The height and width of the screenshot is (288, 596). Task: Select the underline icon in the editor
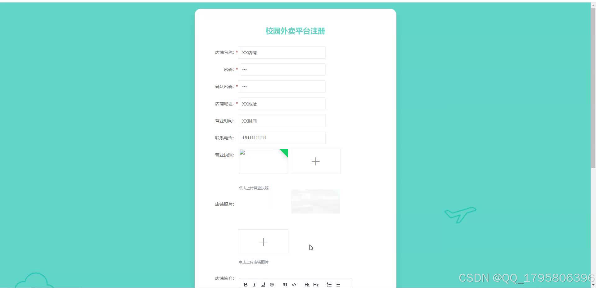click(x=263, y=284)
